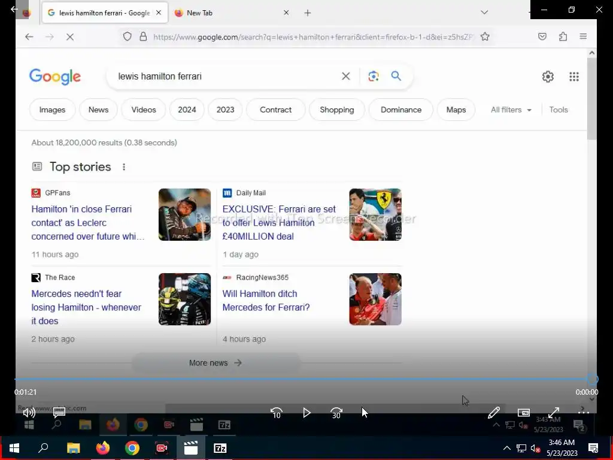Viewport: 613px width, 460px height.
Task: Select the 'lewis hamilton ferrari - Google' tab
Action: coord(105,13)
